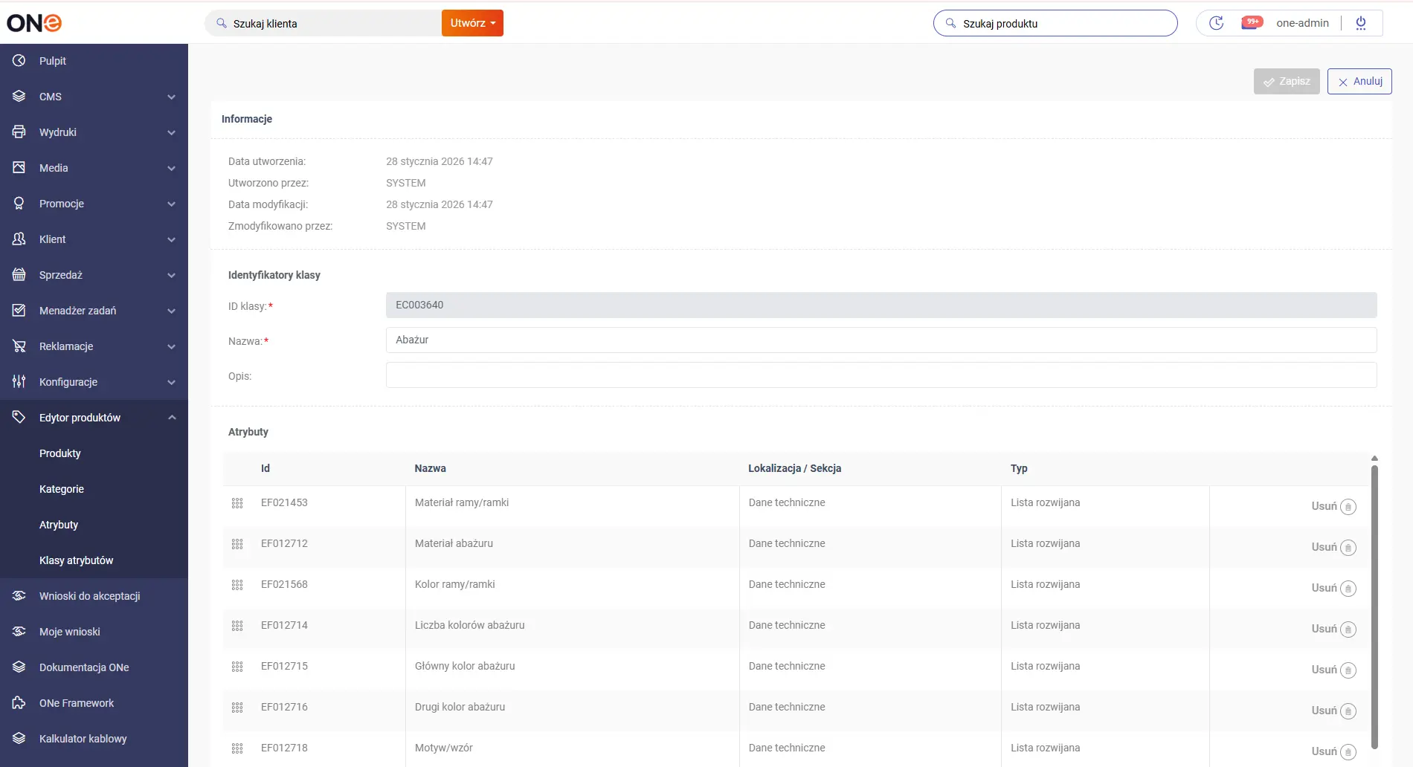This screenshot has width=1413, height=767.
Task: Go to Produkty in the sidebar
Action: tap(60, 453)
